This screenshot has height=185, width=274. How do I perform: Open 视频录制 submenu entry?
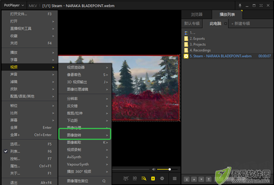[x=85, y=150]
